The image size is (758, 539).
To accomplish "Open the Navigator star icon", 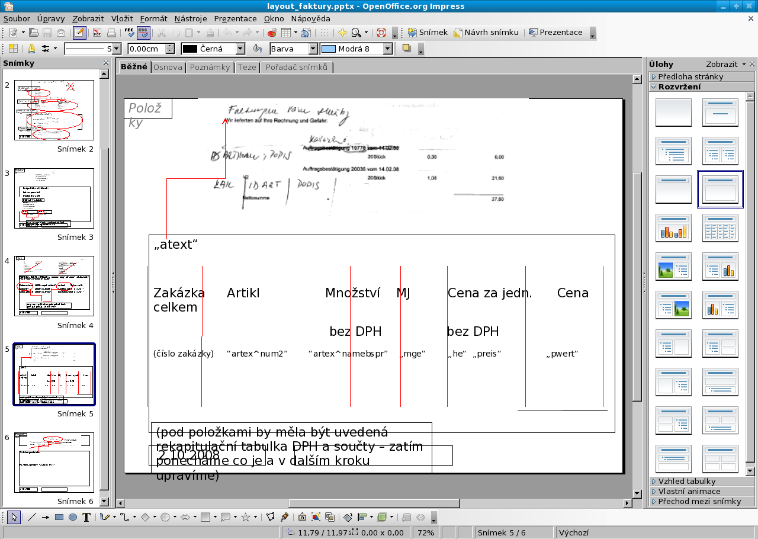I will 342,33.
